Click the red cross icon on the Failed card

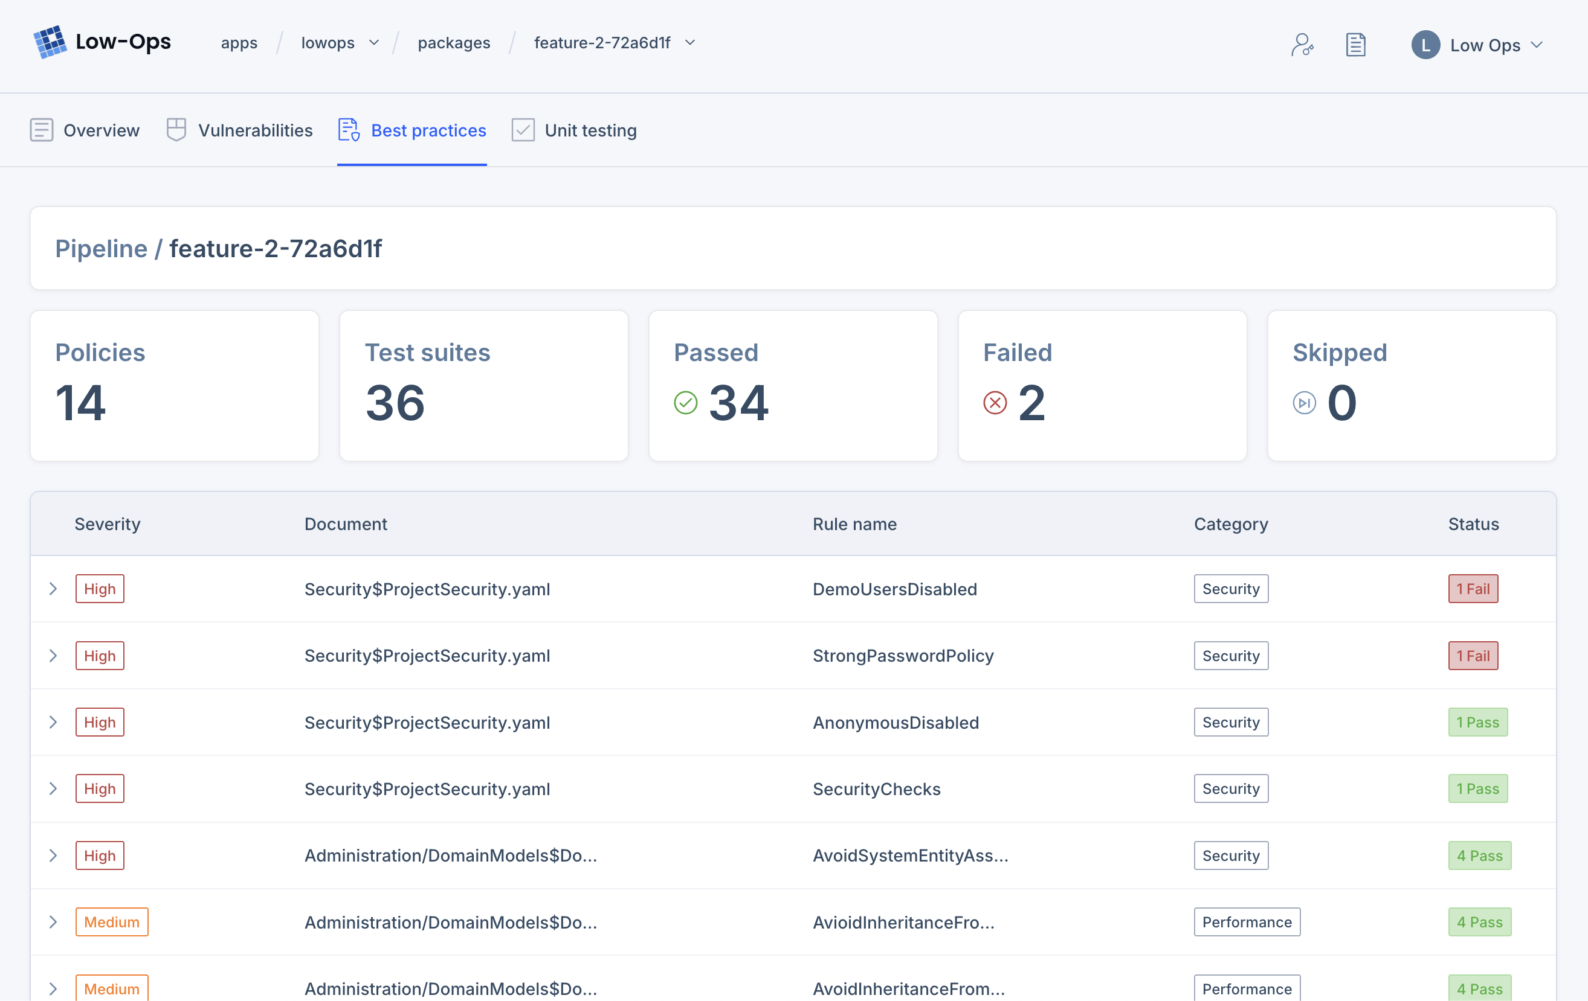[x=995, y=403]
